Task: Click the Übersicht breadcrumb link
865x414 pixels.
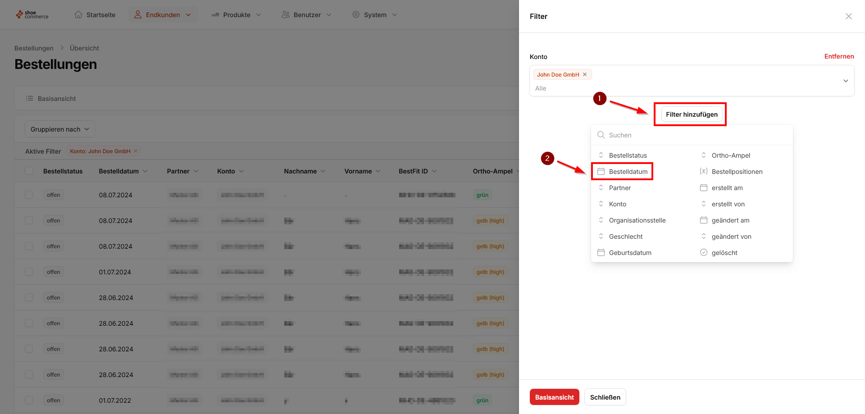Action: coord(84,48)
